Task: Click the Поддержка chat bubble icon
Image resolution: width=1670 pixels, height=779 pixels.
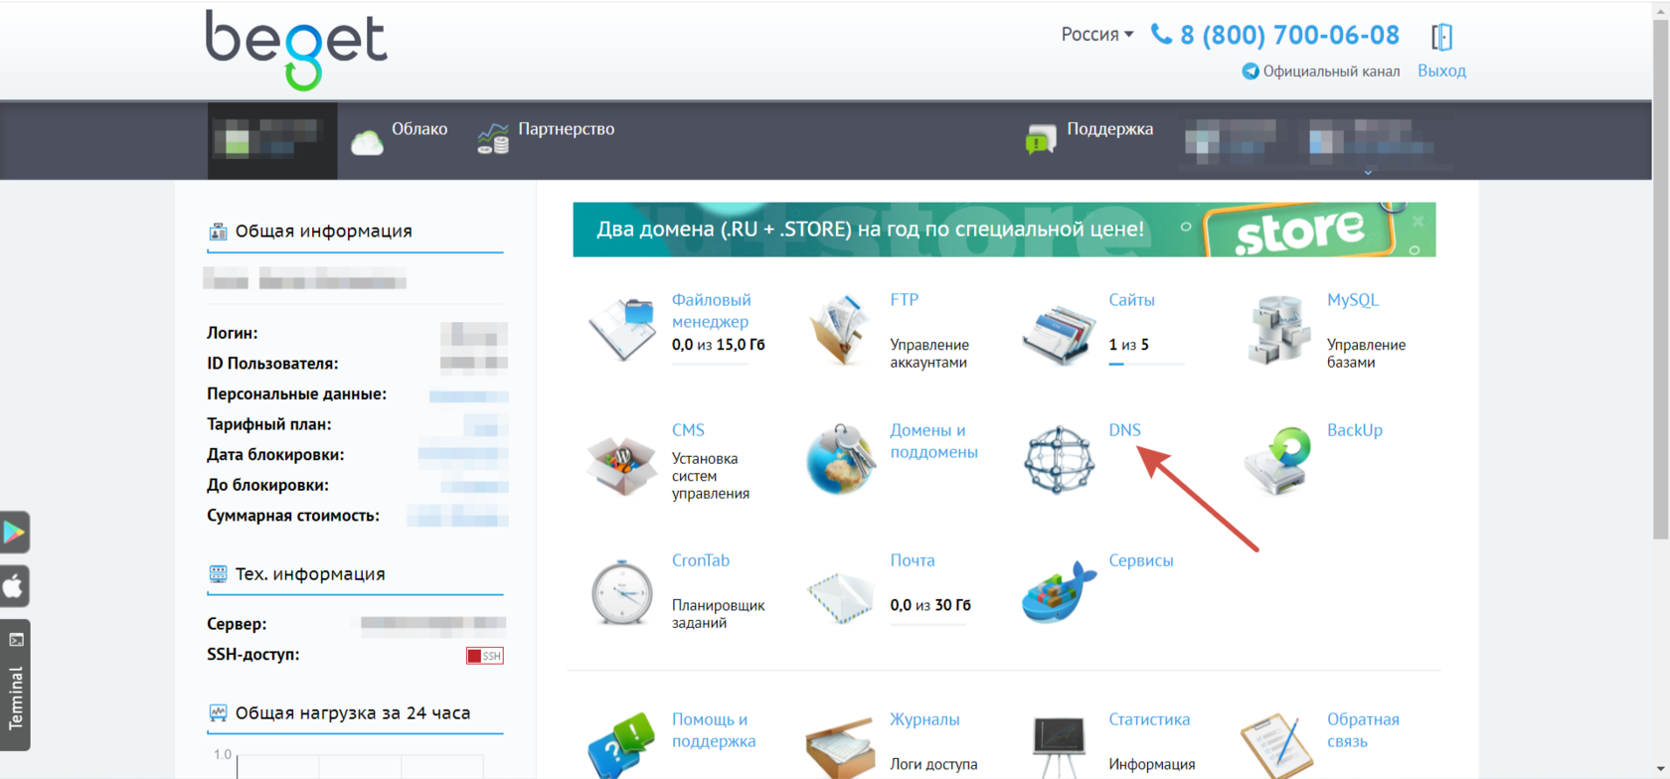Action: point(1041,139)
